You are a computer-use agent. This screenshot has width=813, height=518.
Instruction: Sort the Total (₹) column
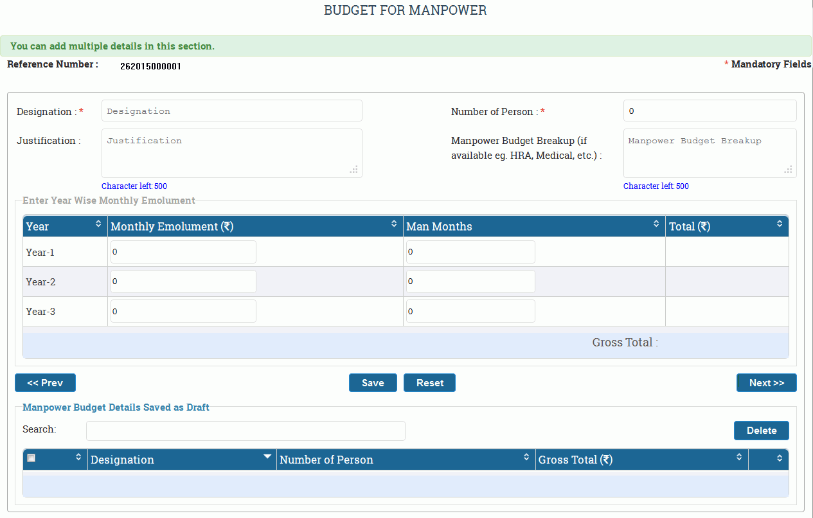pos(780,224)
